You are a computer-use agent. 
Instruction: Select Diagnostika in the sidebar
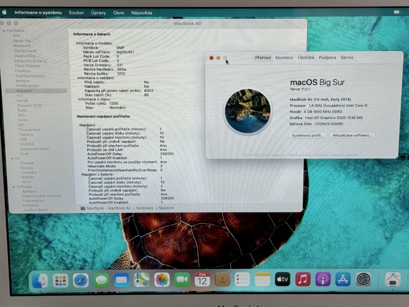(x=24, y=56)
